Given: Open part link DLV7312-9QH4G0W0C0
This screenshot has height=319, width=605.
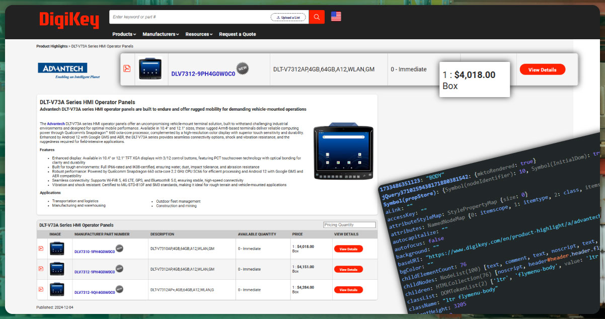Looking at the screenshot, I should point(95,292).
